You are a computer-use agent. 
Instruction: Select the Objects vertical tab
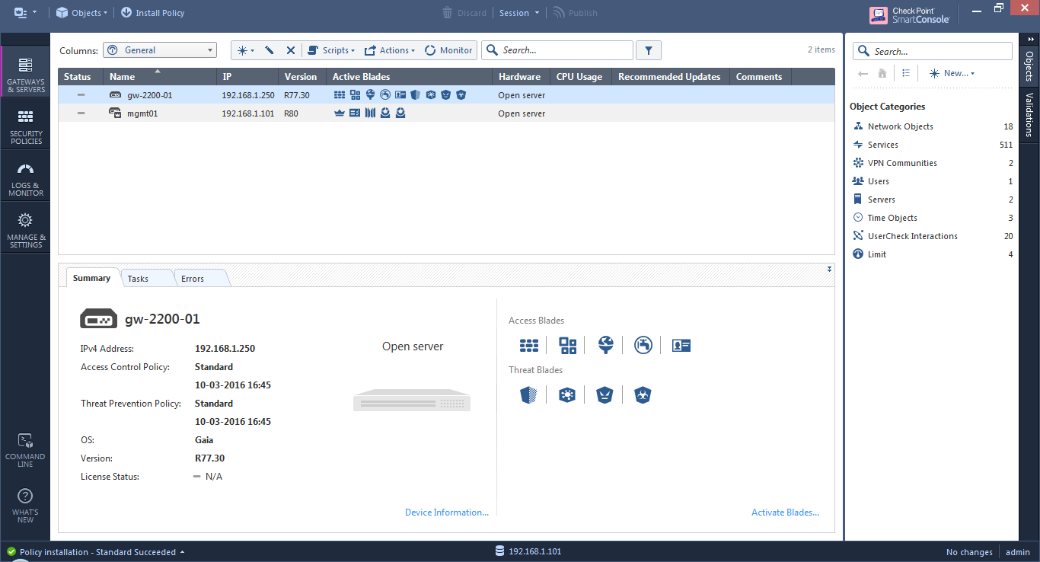pyautogui.click(x=1029, y=66)
